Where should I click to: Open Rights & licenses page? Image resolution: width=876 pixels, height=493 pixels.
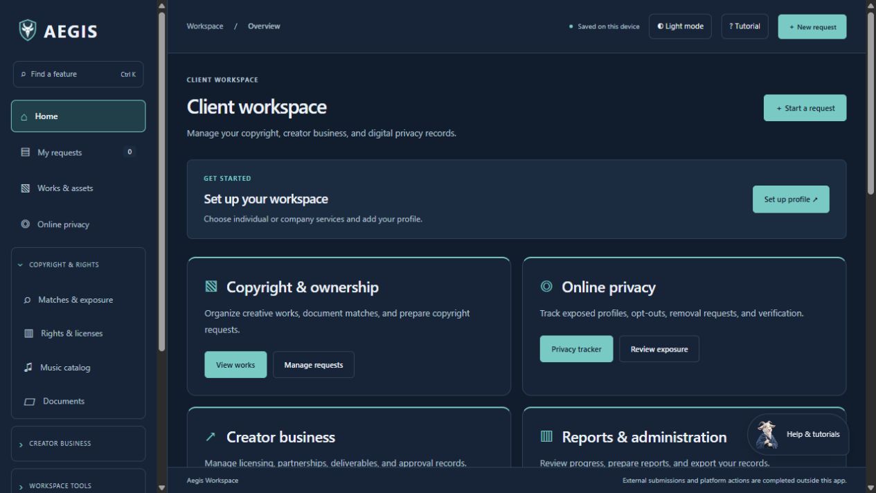click(x=78, y=333)
